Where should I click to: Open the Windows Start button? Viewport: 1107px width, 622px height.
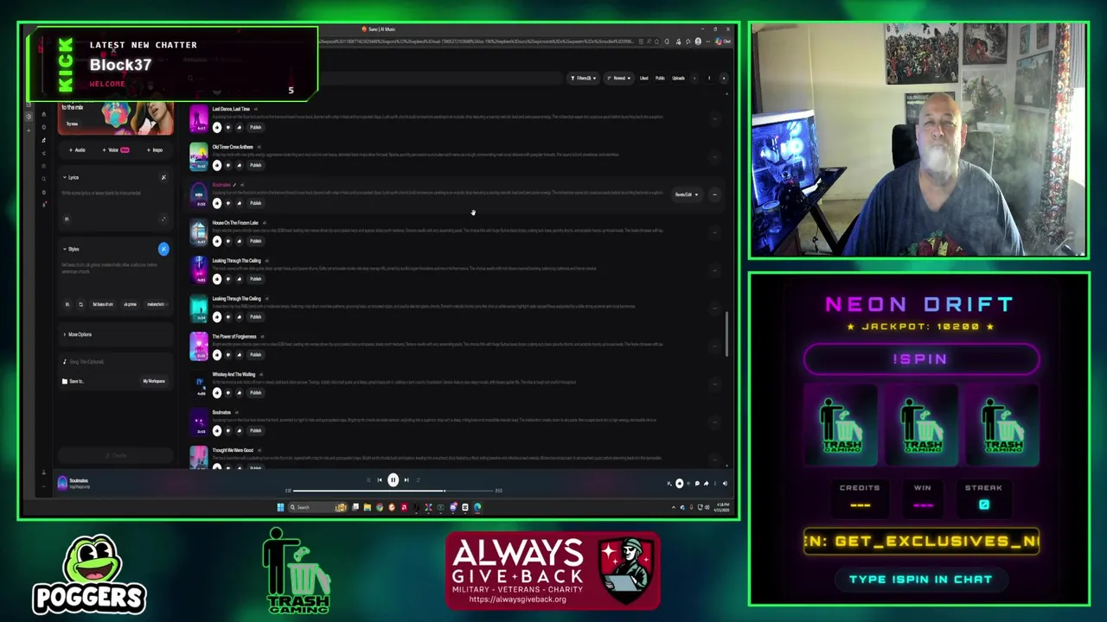(x=280, y=507)
